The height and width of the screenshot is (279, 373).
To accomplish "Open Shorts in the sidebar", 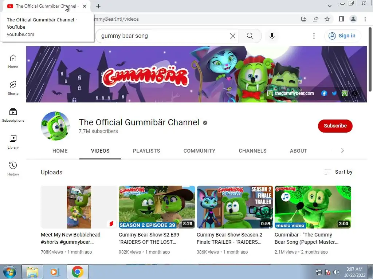I will (13, 88).
